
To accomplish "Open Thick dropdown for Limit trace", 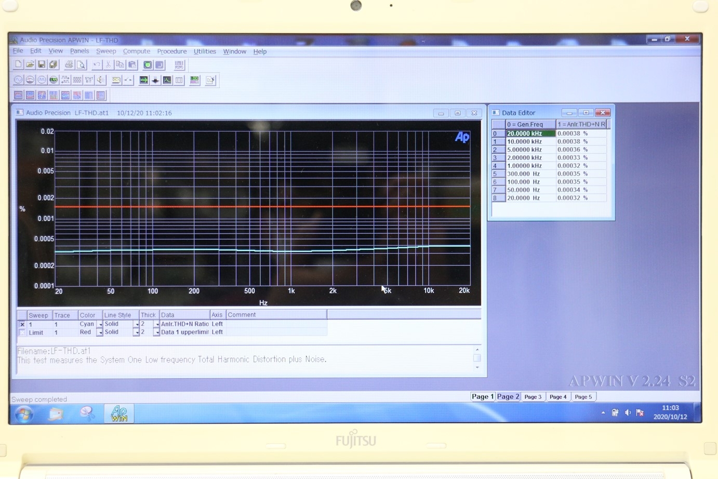I will (156, 332).
